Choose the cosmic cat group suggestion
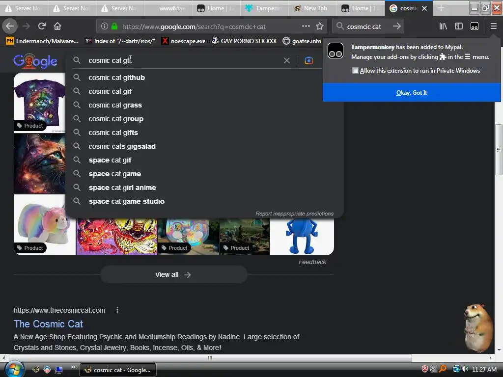The height and width of the screenshot is (377, 503). point(204,119)
